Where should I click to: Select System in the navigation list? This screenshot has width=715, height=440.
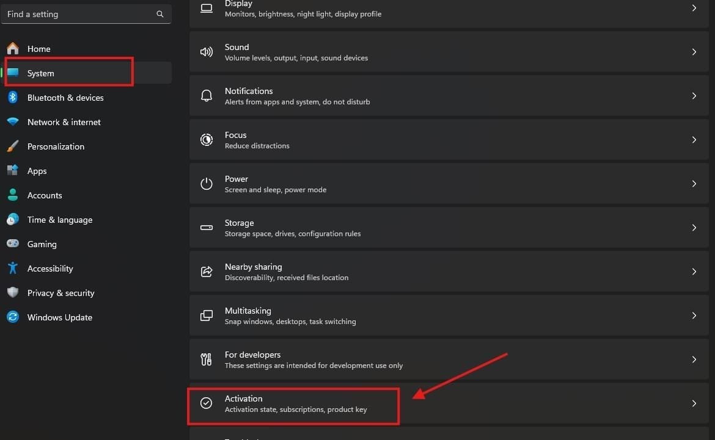click(86, 73)
